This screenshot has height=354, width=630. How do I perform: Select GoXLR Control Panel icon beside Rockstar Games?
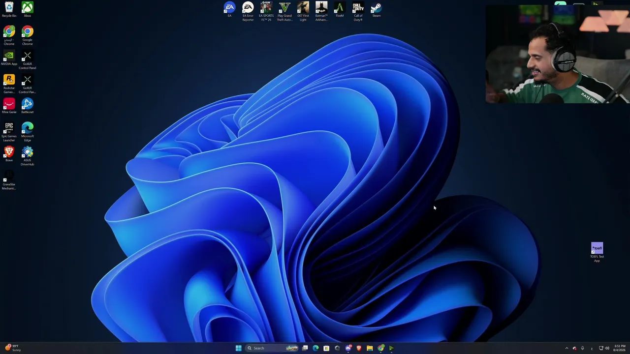pyautogui.click(x=27, y=84)
